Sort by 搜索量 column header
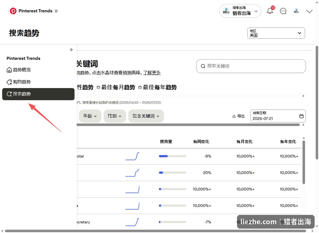This screenshot has height=233, width=319. tap(166, 141)
